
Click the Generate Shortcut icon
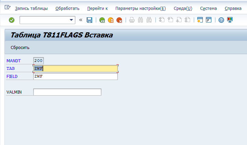point(209,20)
